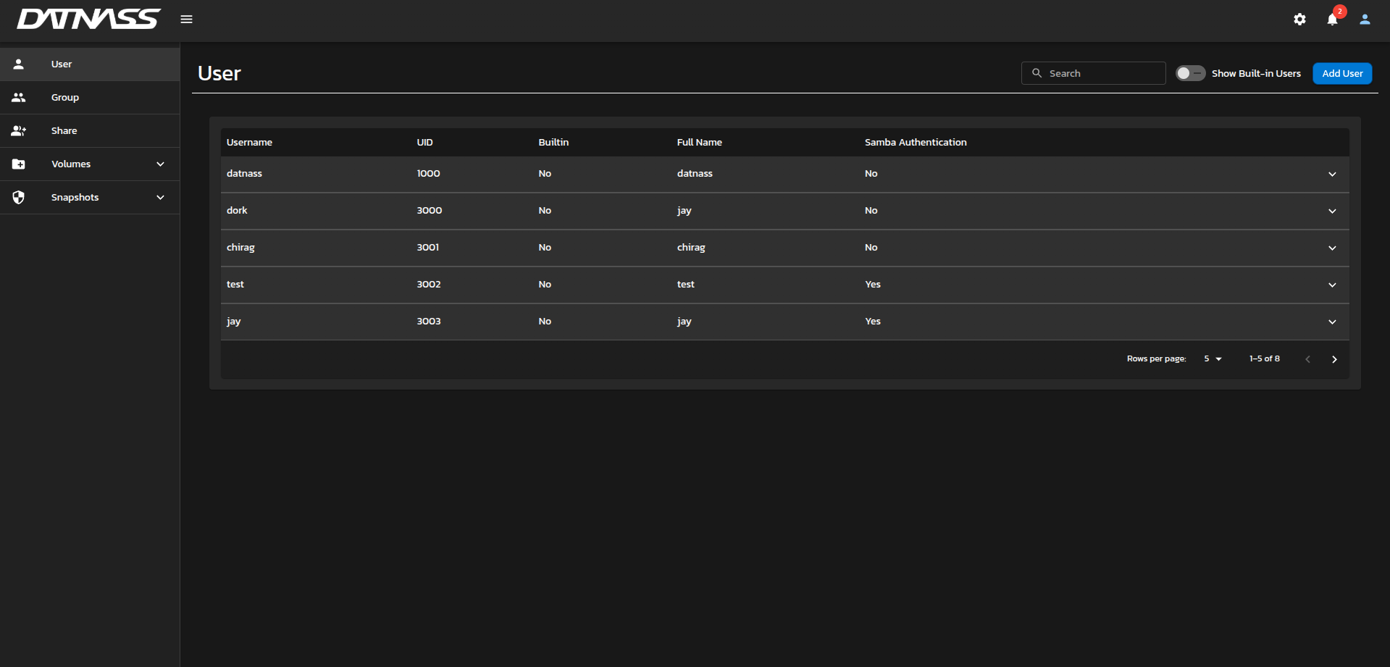Click the Volumes folder icon in sidebar
The height and width of the screenshot is (667, 1390).
19,164
